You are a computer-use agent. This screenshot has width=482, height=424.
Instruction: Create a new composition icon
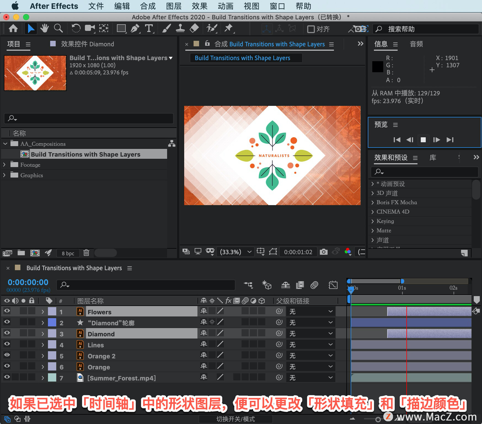click(x=35, y=253)
